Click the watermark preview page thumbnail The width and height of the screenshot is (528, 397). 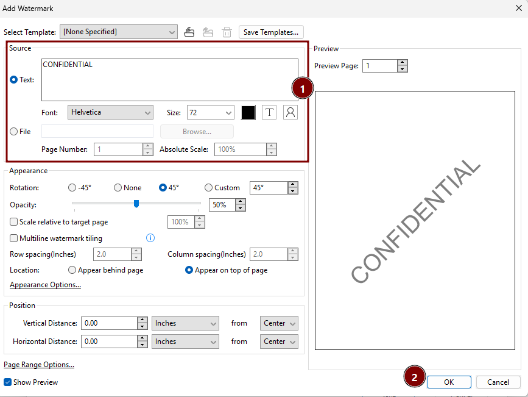pos(415,220)
